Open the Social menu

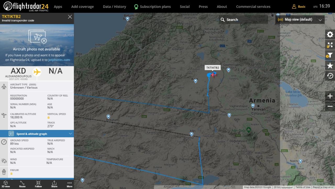tap(185, 7)
